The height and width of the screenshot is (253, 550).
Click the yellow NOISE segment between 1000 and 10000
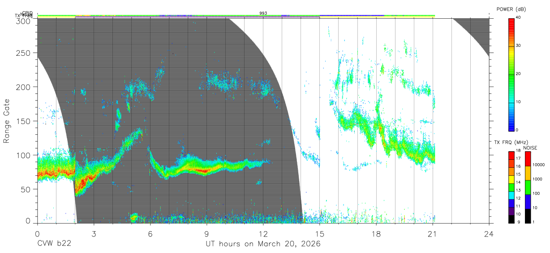click(x=528, y=173)
